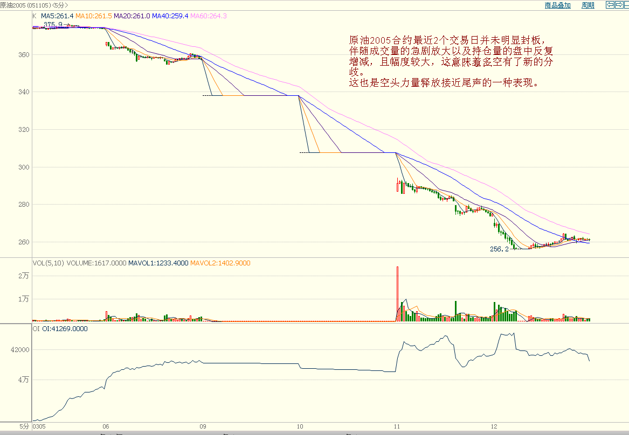Viewport: 629px width, 435px height.
Task: Select the MA5:261.4 indicator label
Action: point(57,16)
